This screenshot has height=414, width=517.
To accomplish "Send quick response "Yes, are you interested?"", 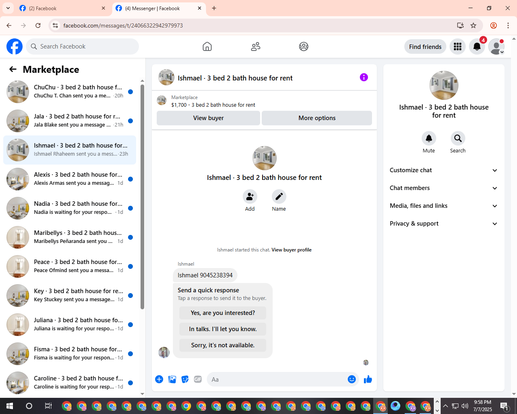I will tap(223, 313).
